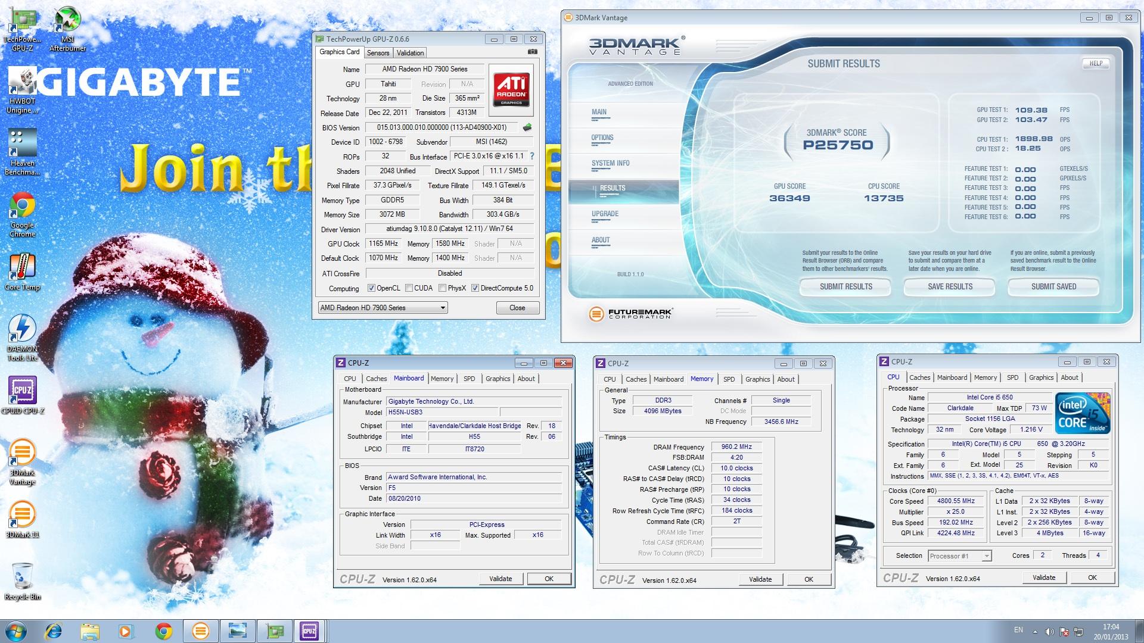Toggle the PhysX checkbox in GPU-Z
1144x643 pixels.
(x=442, y=288)
